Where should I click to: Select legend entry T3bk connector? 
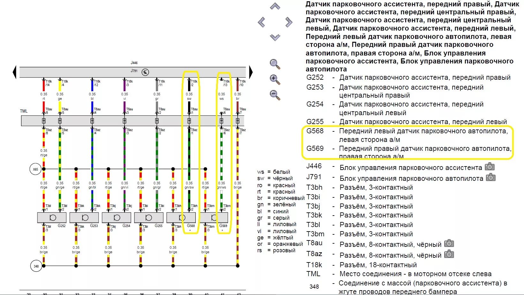click(360, 215)
